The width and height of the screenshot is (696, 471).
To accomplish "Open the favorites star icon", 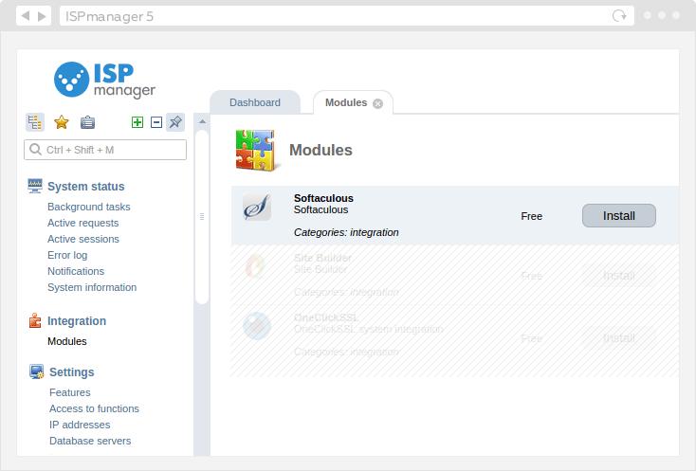I will pos(62,122).
